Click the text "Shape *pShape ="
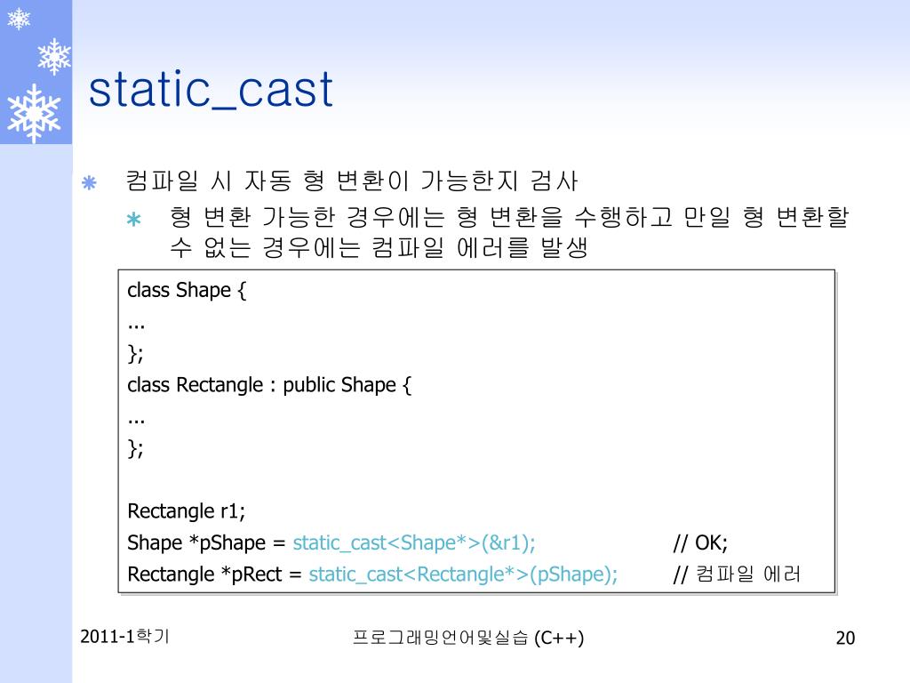910x683 pixels. tap(206, 543)
